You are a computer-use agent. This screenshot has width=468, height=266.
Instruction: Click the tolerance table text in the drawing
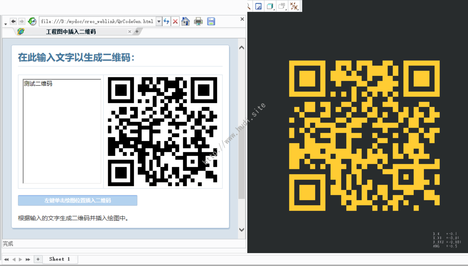pos(447,240)
